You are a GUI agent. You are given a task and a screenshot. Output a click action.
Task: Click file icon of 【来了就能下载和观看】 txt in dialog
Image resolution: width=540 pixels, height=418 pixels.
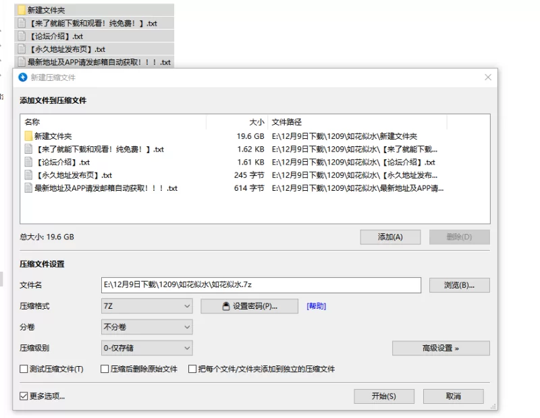click(x=28, y=149)
